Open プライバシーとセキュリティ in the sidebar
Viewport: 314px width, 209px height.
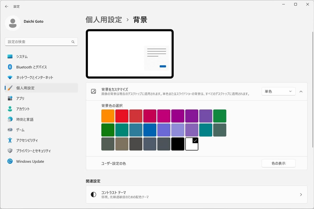point(41,151)
